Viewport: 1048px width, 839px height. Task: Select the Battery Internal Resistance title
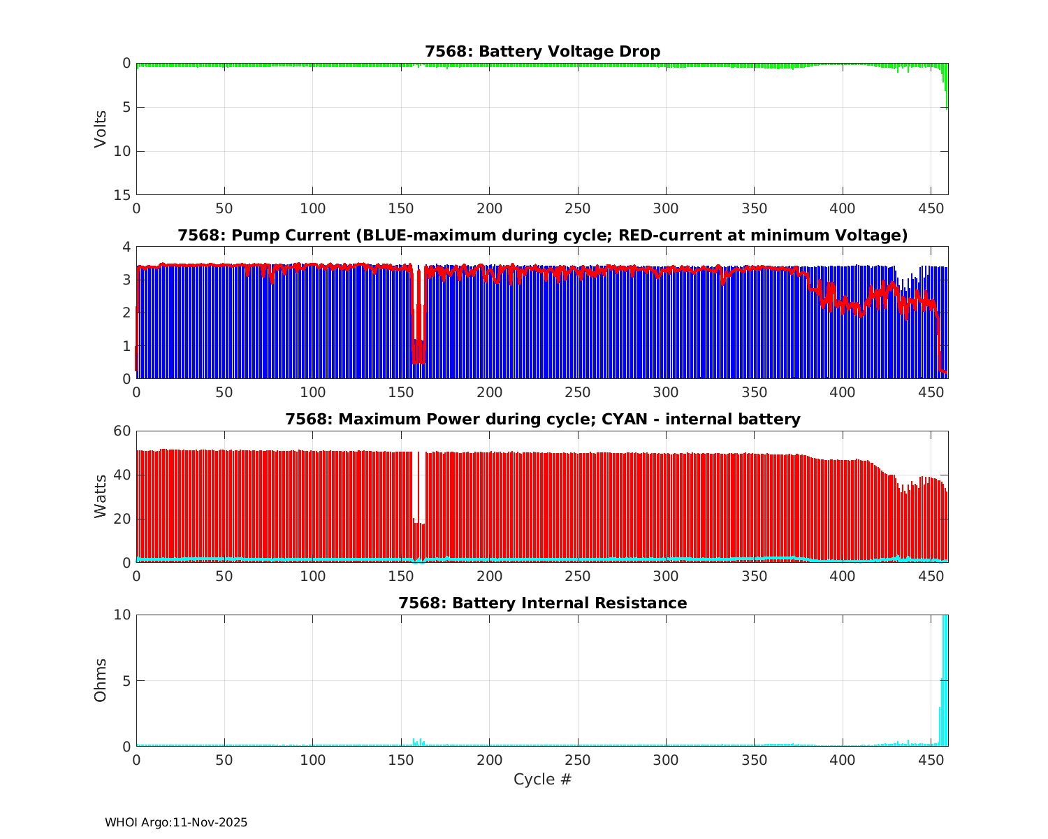[542, 603]
